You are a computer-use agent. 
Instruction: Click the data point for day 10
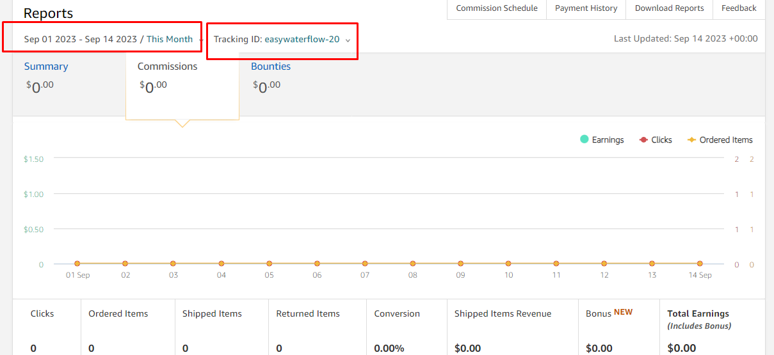click(x=508, y=264)
